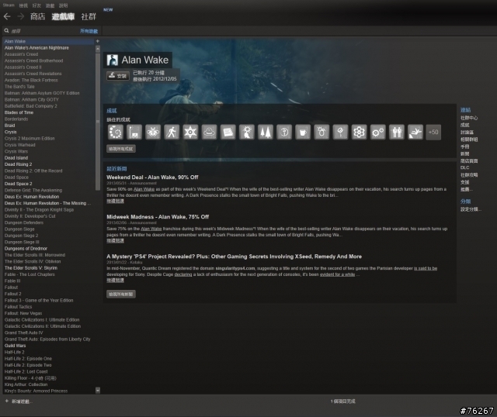Image resolution: width=497 pixels, height=417 pixels.
Task: Click the plus icon for adding a game
Action: click(x=7, y=401)
